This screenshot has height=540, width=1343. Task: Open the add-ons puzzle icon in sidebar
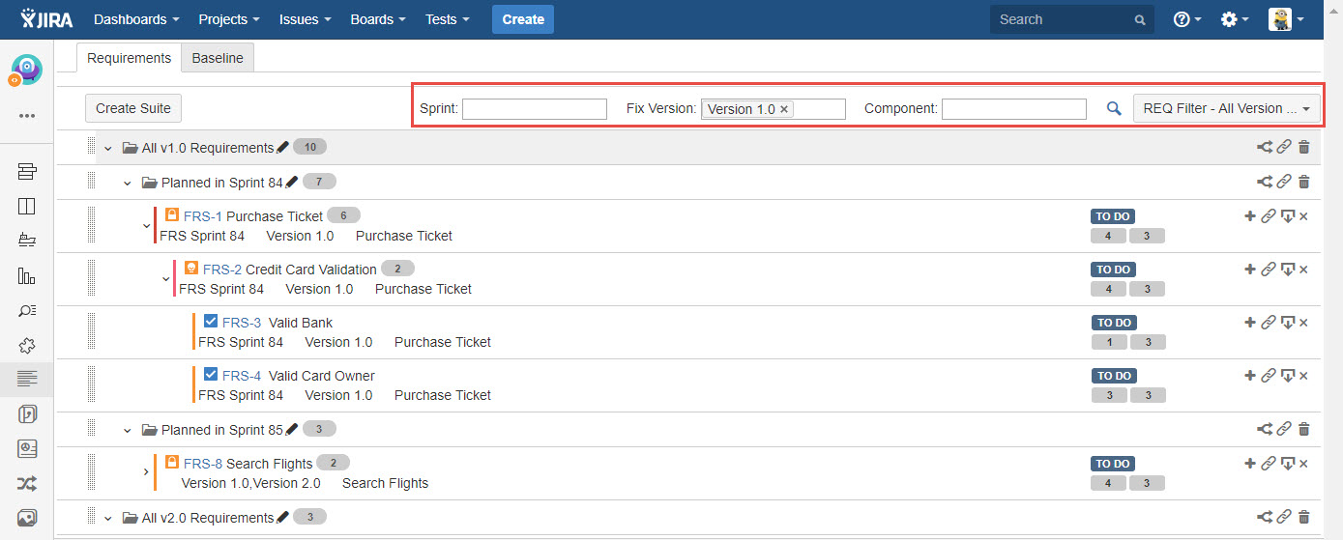26,345
